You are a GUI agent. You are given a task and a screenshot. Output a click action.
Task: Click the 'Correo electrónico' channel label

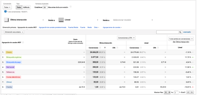click(x=13, y=77)
